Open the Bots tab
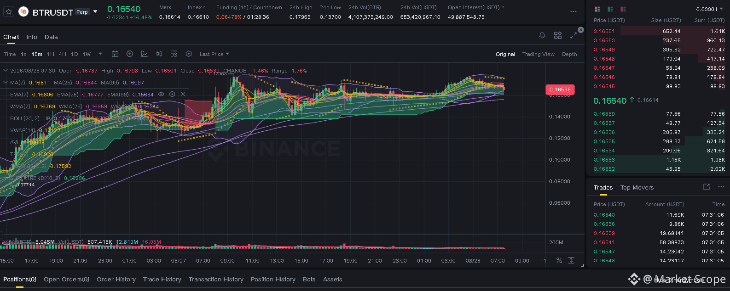 click(309, 279)
